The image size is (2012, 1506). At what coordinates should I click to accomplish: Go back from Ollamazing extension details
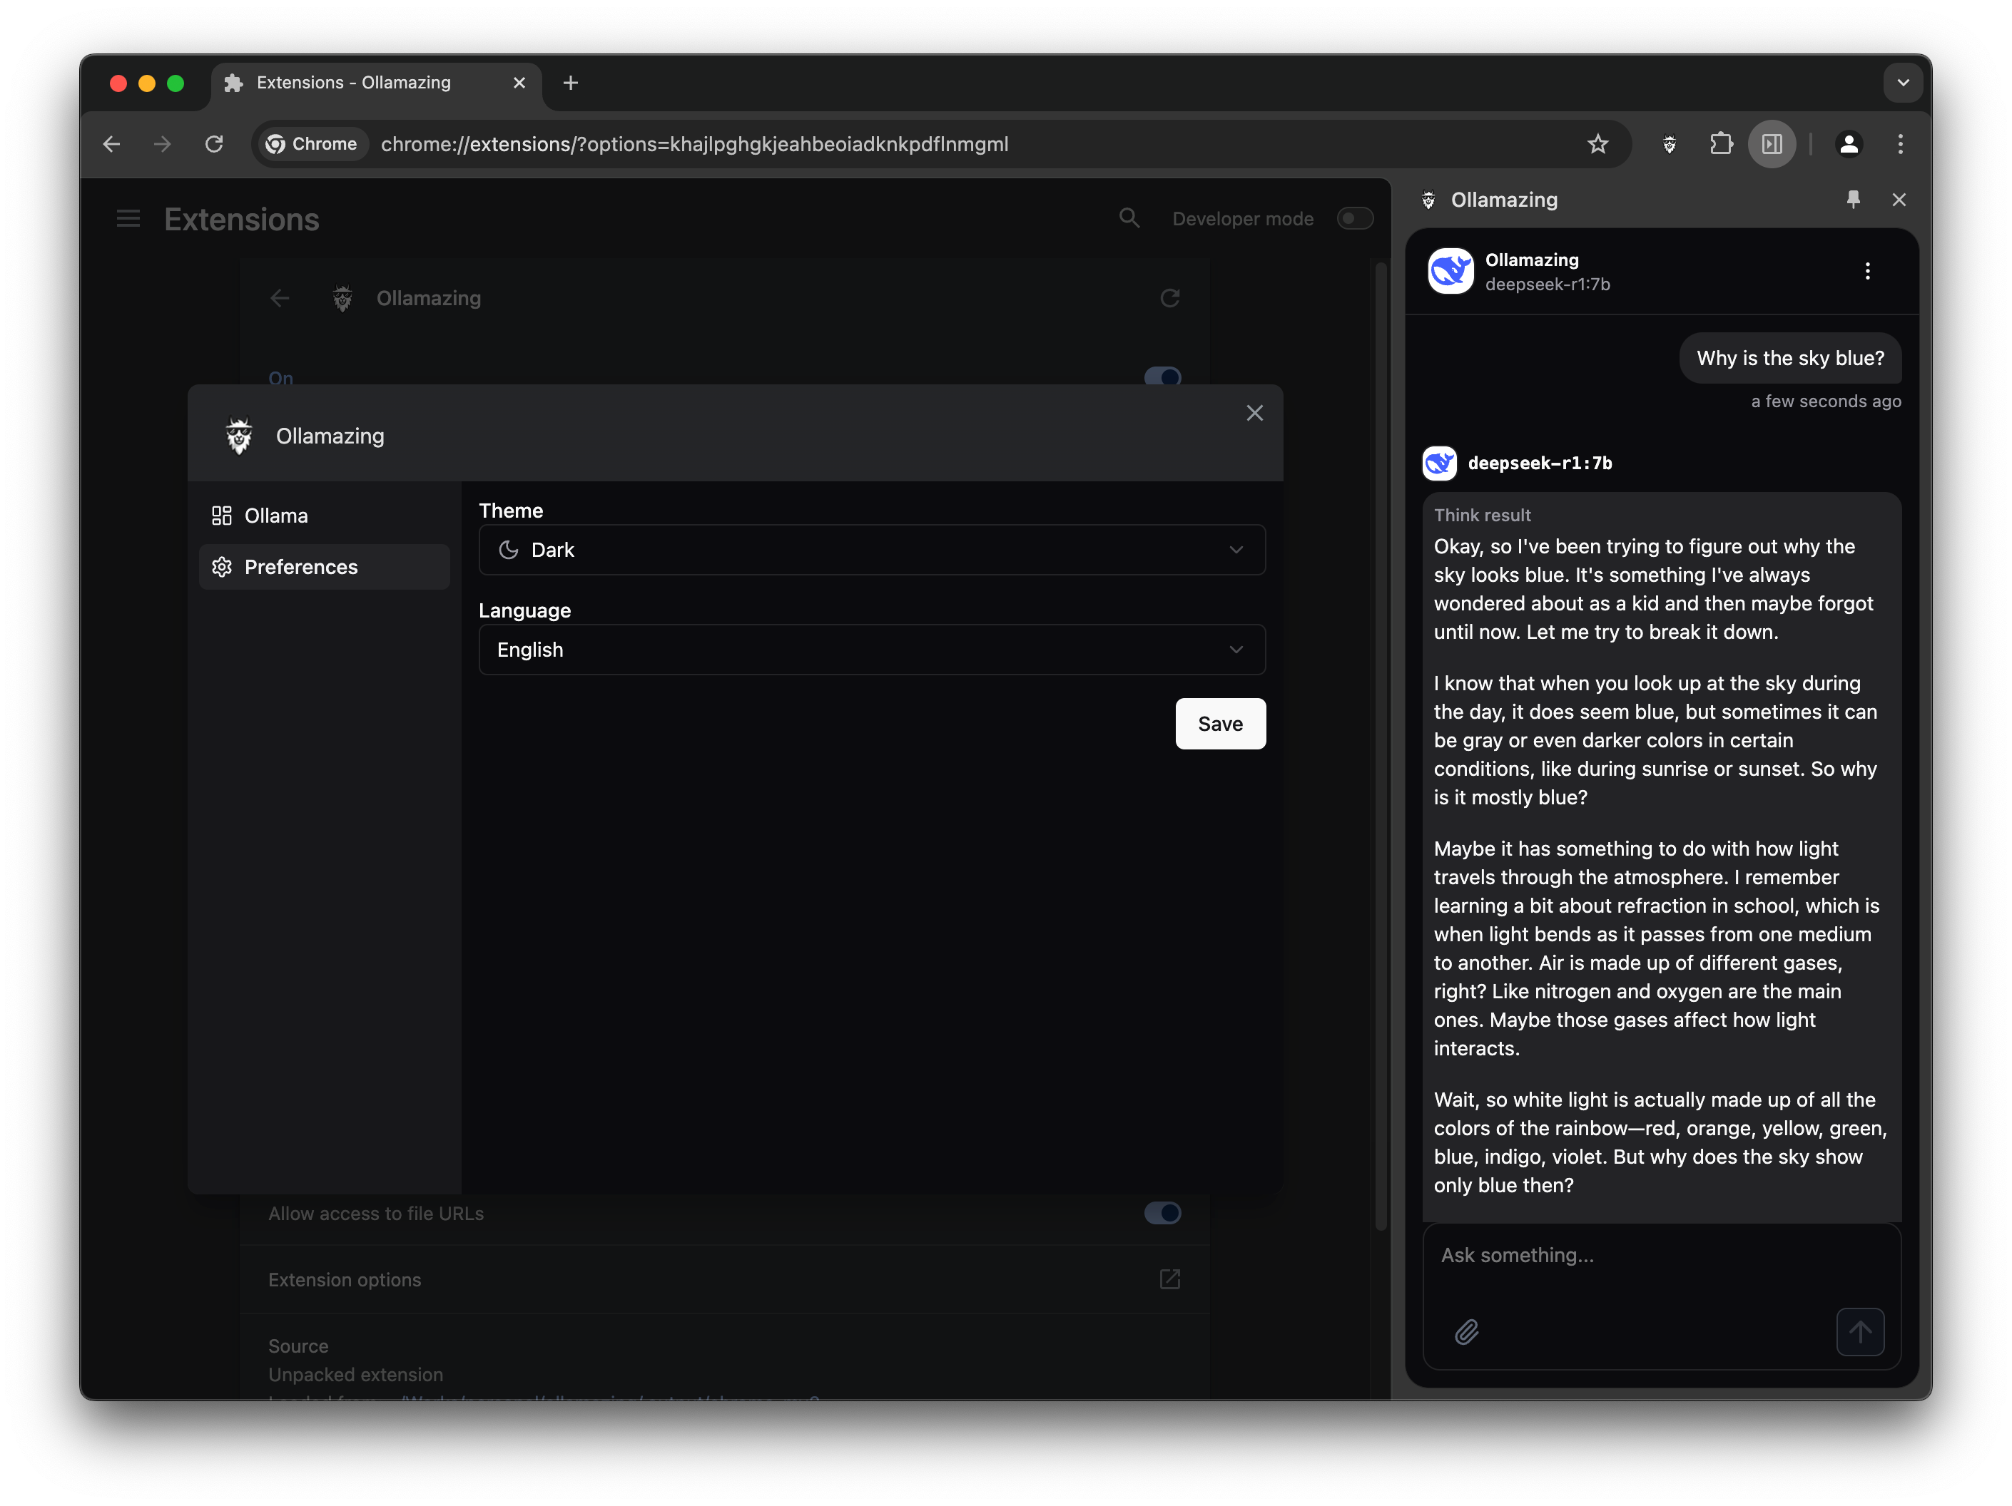click(x=280, y=298)
